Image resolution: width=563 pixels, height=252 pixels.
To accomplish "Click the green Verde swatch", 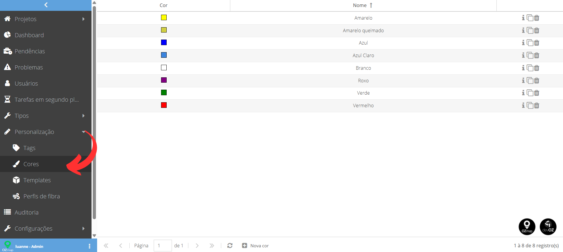I will pyautogui.click(x=164, y=93).
